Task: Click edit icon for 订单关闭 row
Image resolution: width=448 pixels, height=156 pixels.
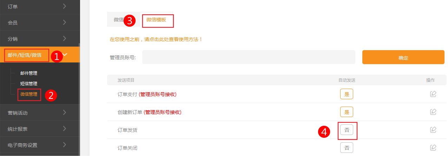Action: (433, 148)
